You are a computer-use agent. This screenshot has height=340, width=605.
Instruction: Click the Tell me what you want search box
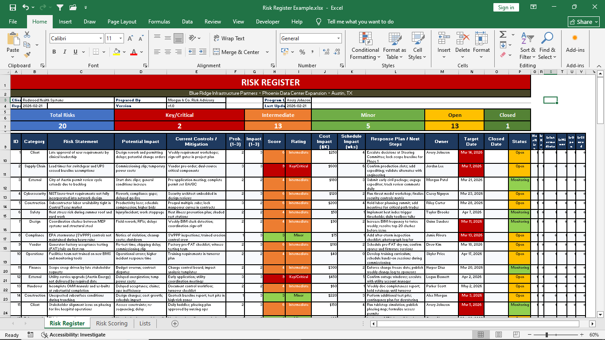(x=360, y=22)
